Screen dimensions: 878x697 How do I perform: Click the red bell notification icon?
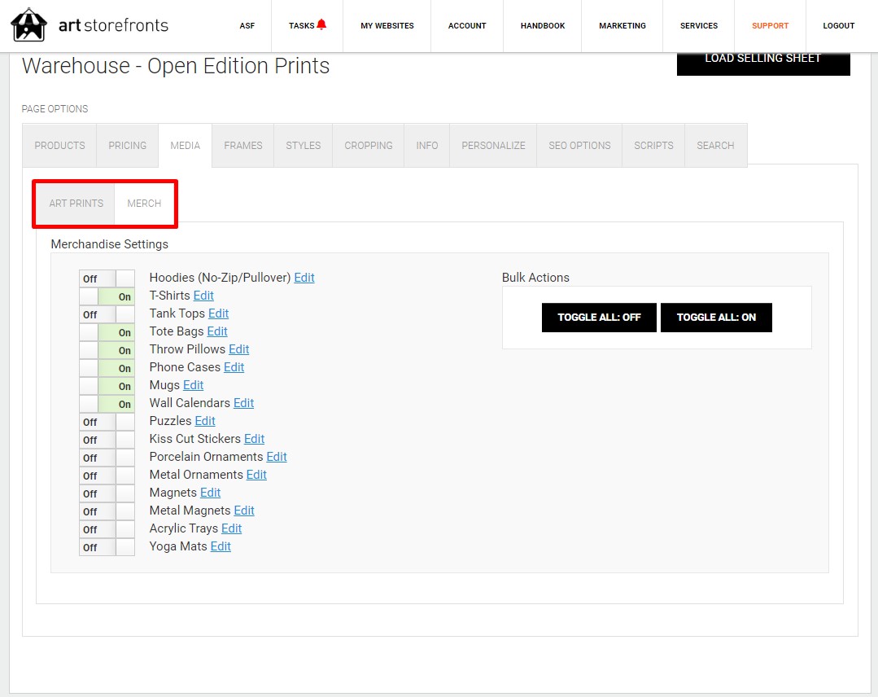321,24
